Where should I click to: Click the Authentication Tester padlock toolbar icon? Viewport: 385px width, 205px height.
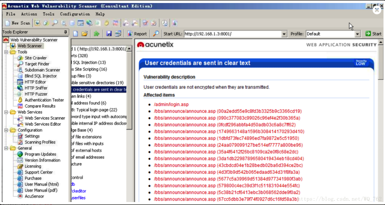(106, 23)
